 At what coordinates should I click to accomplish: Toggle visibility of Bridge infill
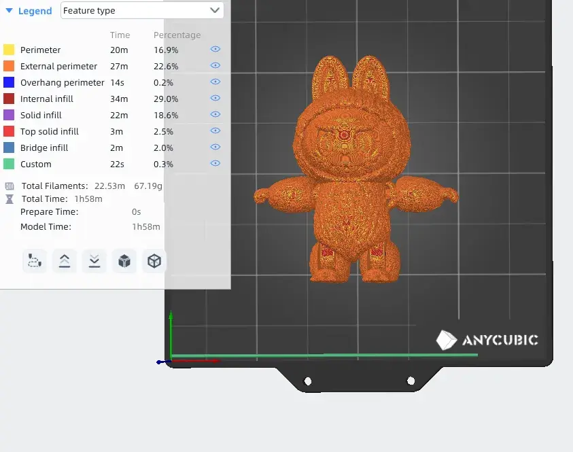pos(215,147)
